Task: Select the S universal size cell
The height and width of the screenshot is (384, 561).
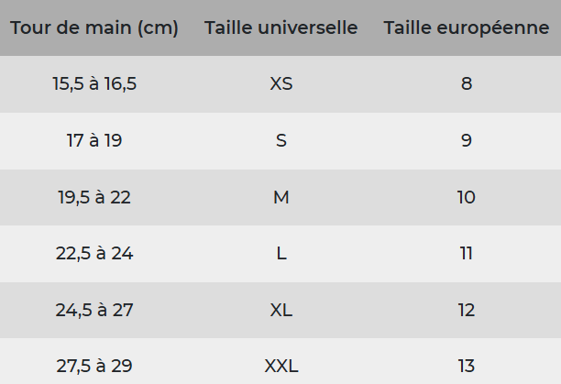Action: [281, 141]
